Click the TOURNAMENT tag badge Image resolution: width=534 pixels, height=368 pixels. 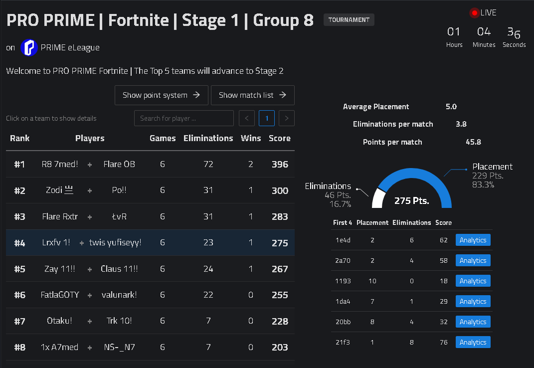point(349,20)
